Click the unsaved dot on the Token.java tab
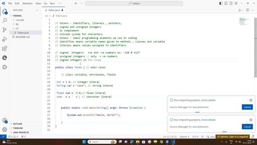257x145 pixels. point(62,10)
